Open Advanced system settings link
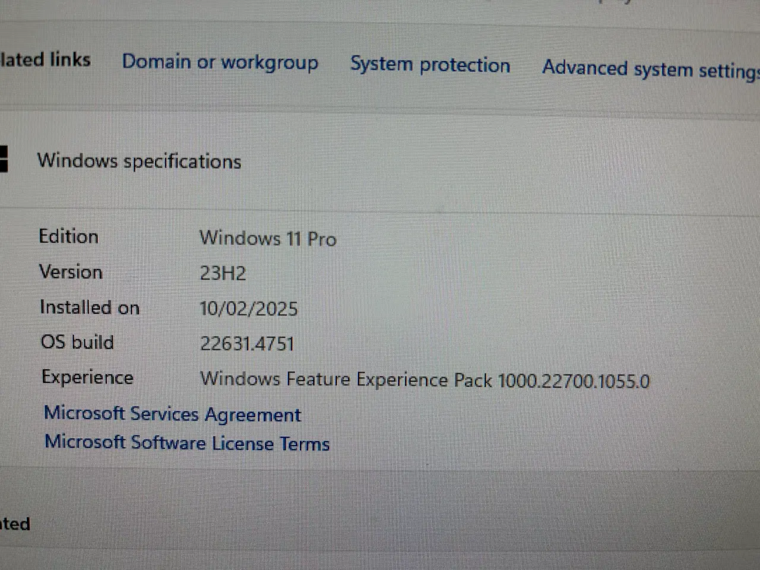This screenshot has height=570, width=760. point(651,69)
